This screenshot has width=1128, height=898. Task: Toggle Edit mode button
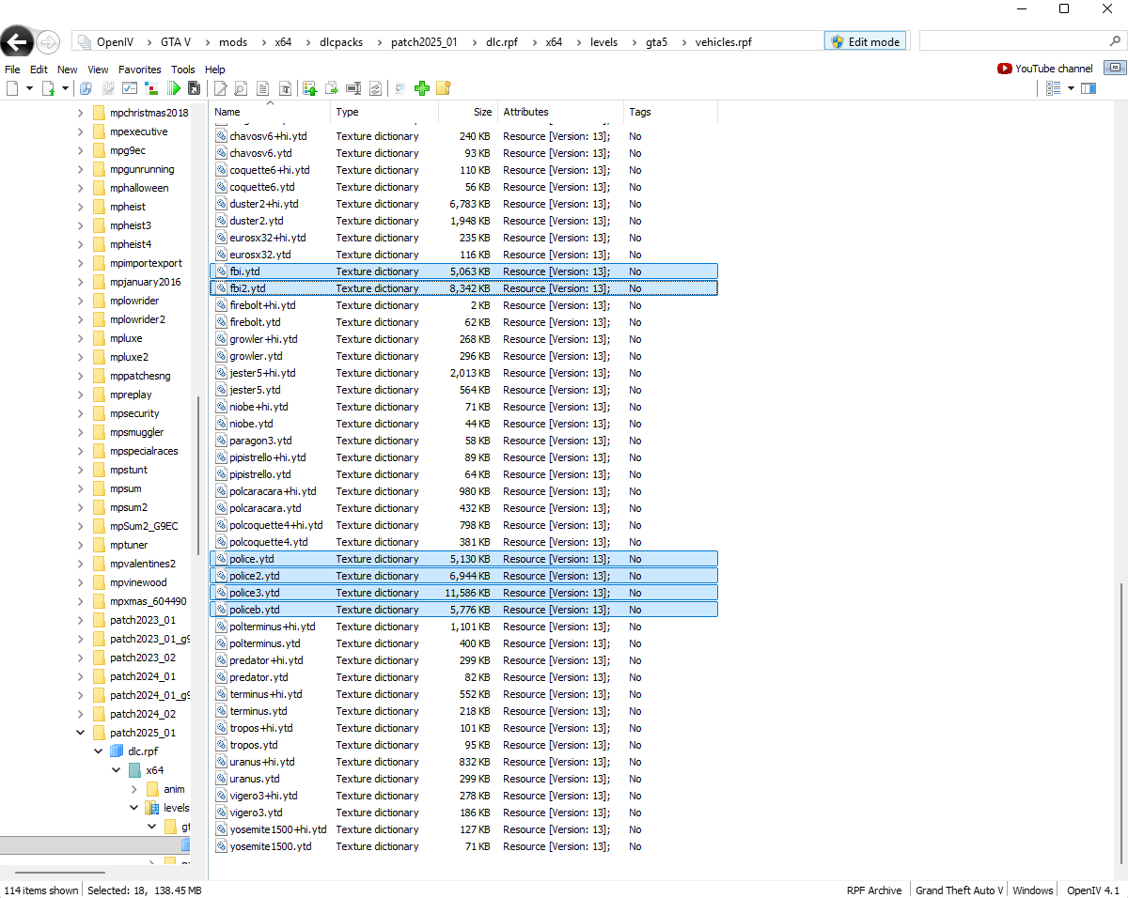(865, 41)
